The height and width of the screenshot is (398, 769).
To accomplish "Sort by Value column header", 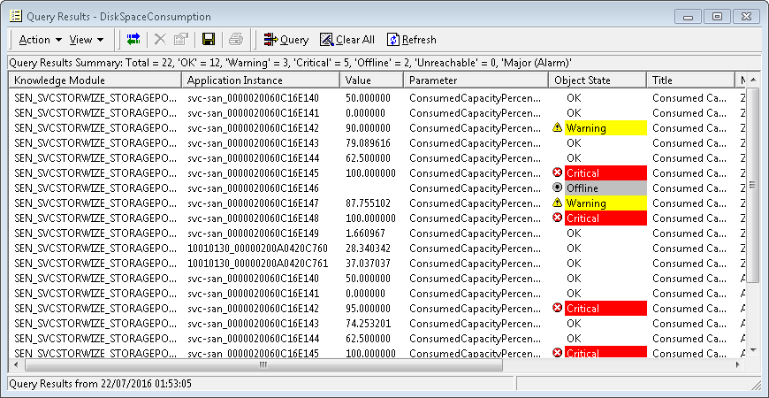I will tap(371, 80).
